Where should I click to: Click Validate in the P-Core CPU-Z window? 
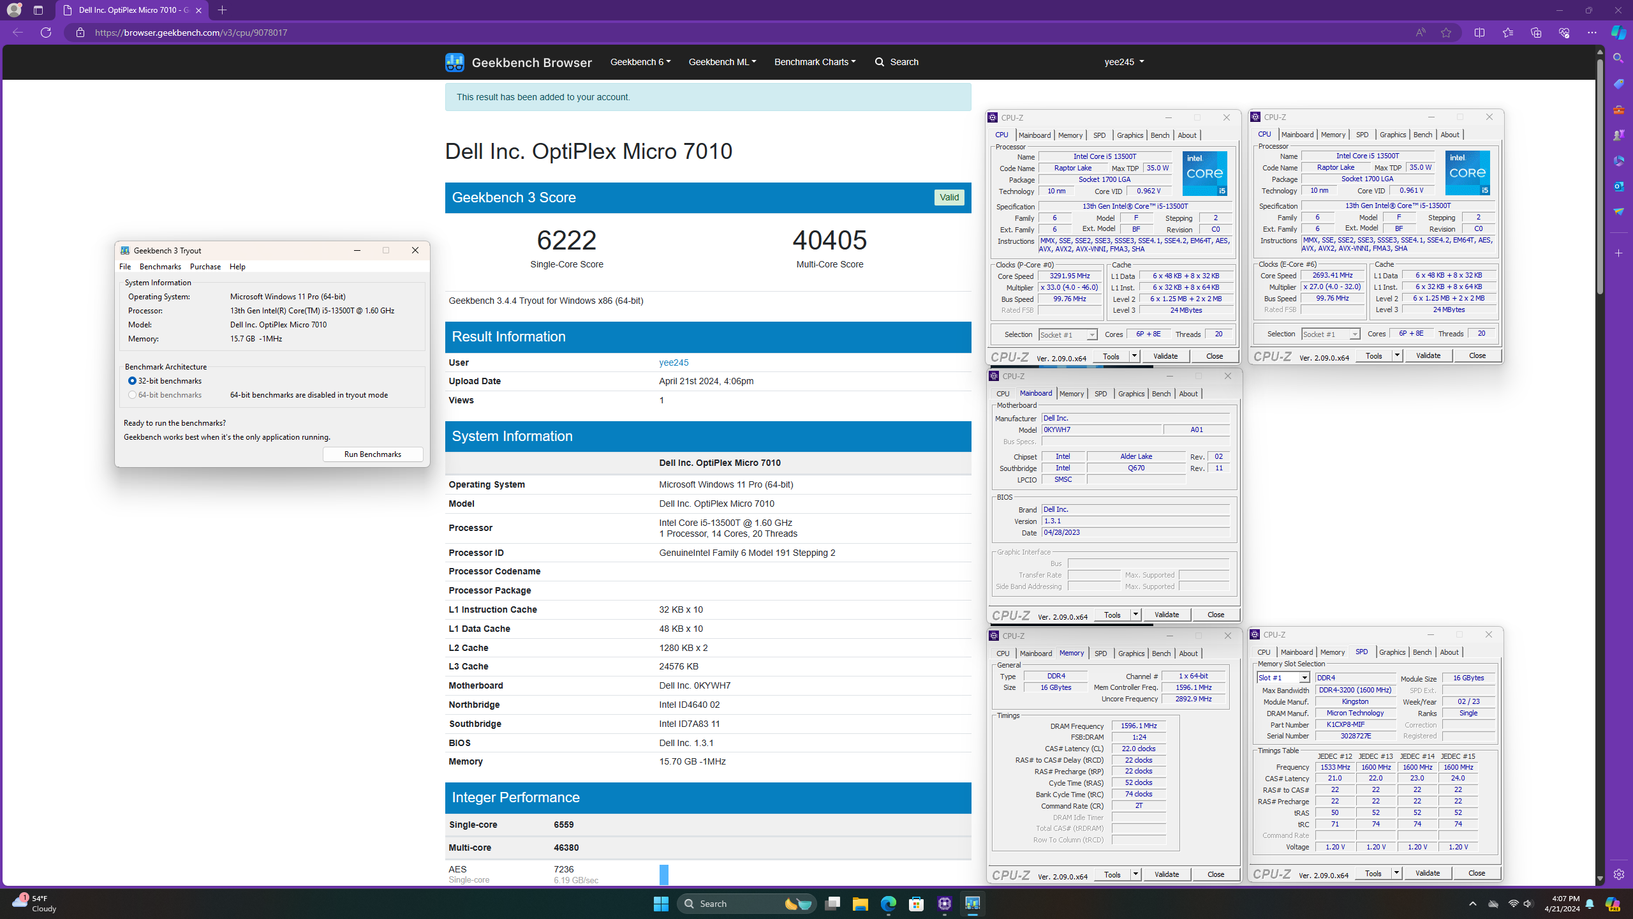pyautogui.click(x=1165, y=356)
